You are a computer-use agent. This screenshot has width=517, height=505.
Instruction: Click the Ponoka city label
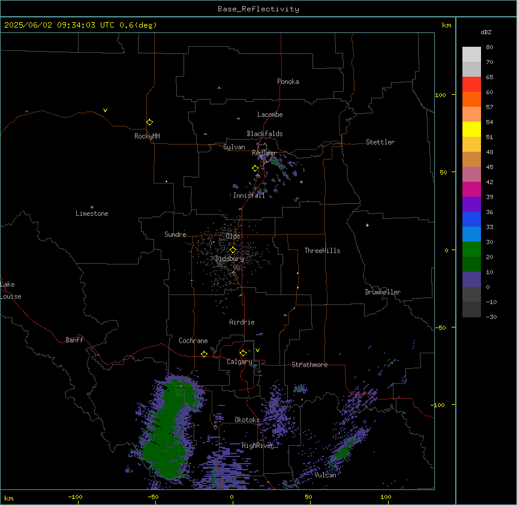tap(288, 82)
